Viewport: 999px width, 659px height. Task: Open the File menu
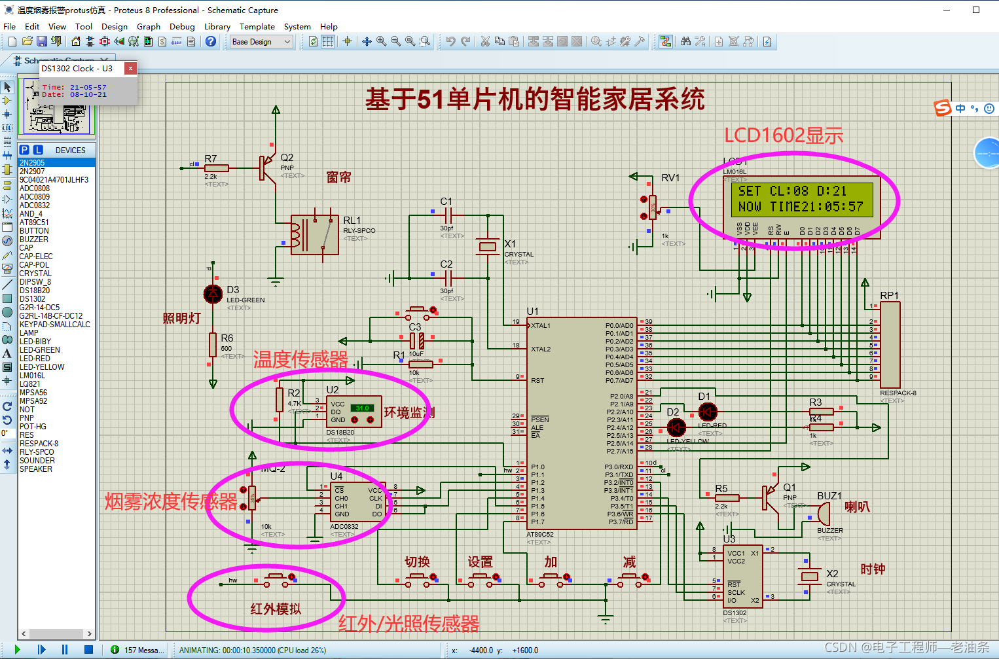click(10, 26)
